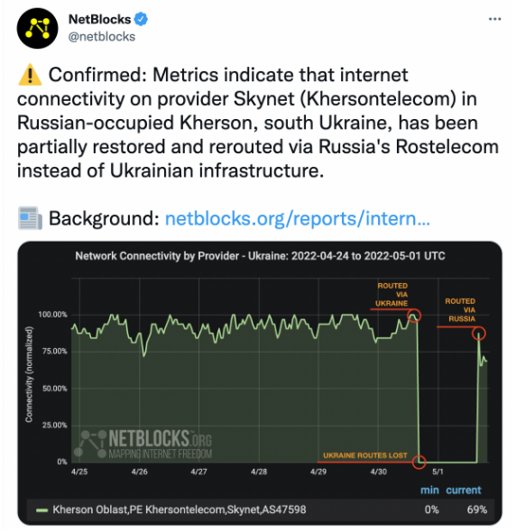Click the 4/28 date axis label
This screenshot has height=532, width=516.
pos(259,472)
